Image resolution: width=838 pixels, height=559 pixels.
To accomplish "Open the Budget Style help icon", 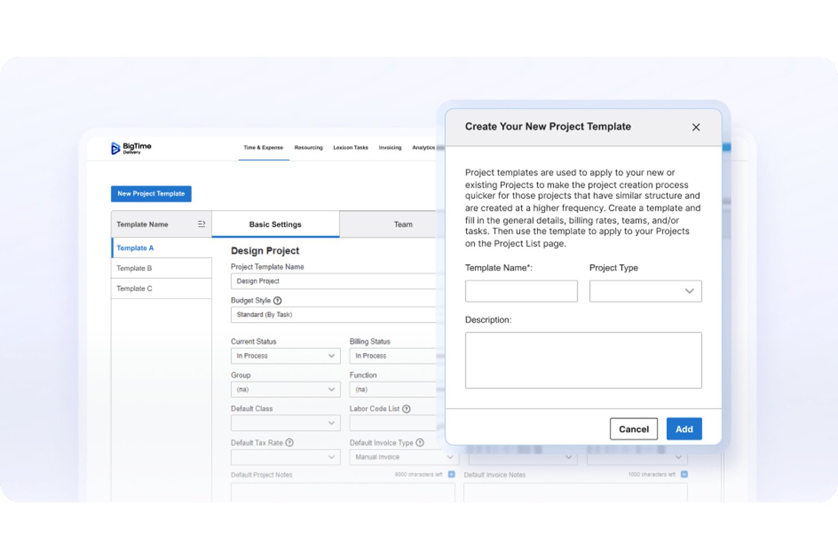I will tap(277, 301).
